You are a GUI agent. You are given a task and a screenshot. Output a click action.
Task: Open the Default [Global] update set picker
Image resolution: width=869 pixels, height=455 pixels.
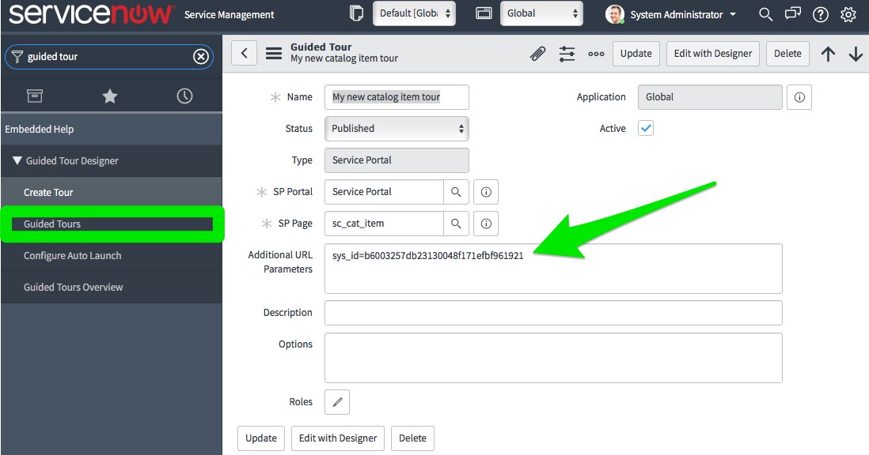pyautogui.click(x=414, y=13)
